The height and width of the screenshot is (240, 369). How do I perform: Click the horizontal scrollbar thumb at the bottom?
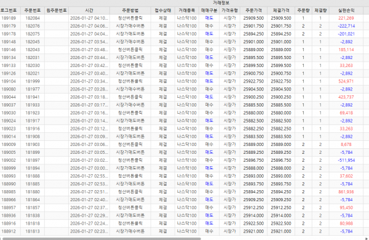click(101, 239)
